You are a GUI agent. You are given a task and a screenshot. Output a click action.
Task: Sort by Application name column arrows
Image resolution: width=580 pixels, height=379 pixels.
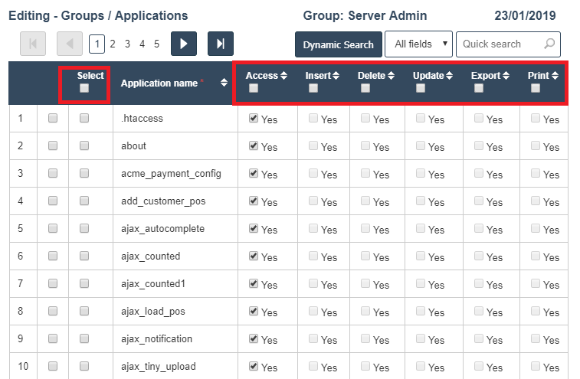(x=224, y=83)
